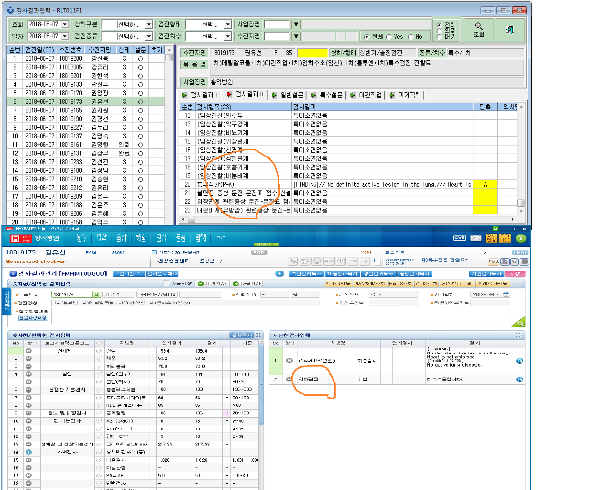Click the 조회 magnifier search button
Screen dimensions: 612x490
(479, 30)
